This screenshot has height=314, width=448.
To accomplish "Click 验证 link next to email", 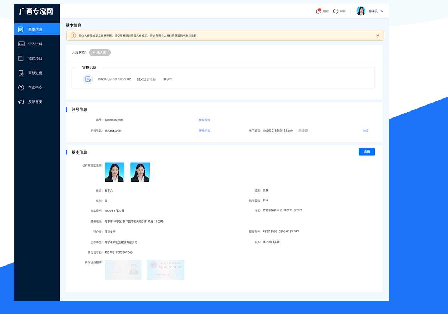I will (366, 131).
